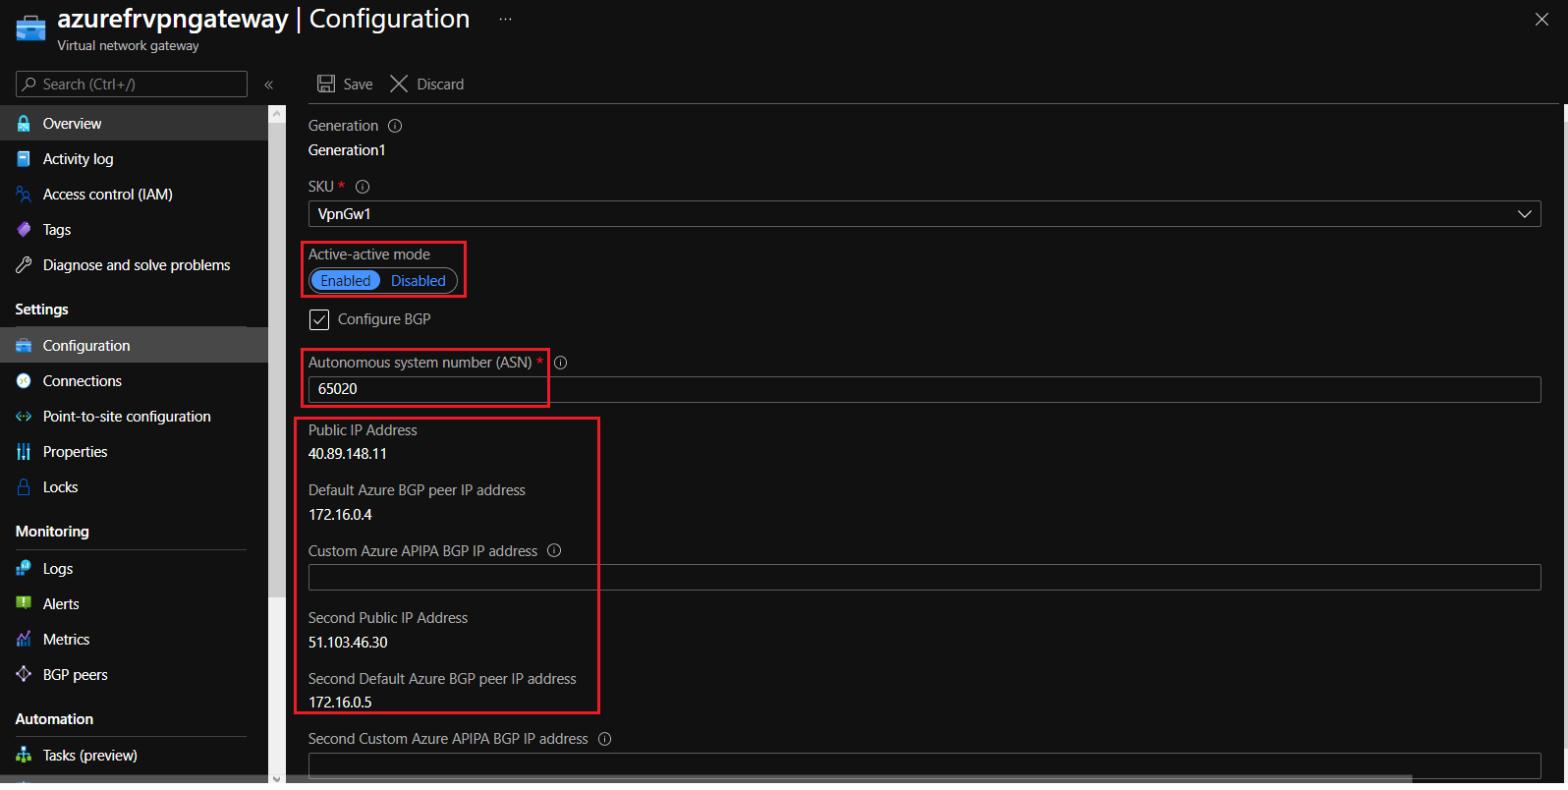The width and height of the screenshot is (1568, 790).
Task: Click the Save disk icon
Action: pos(326,85)
